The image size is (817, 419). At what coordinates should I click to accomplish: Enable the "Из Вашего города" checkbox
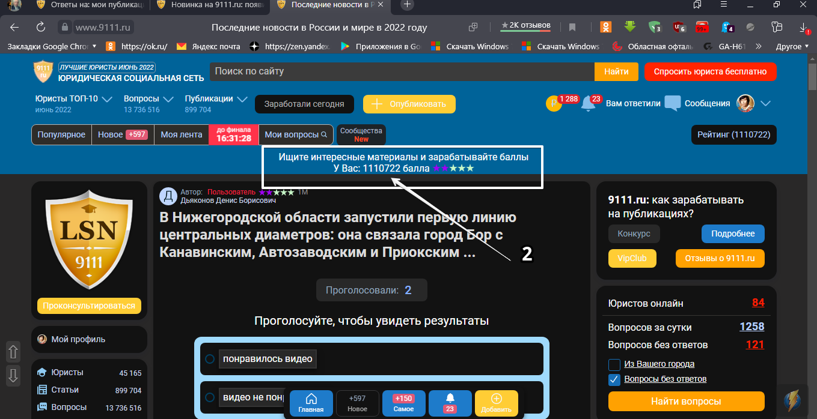coord(614,364)
